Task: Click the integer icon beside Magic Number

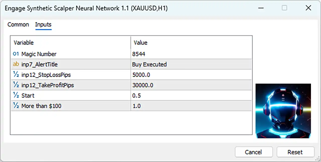Action: click(x=16, y=54)
